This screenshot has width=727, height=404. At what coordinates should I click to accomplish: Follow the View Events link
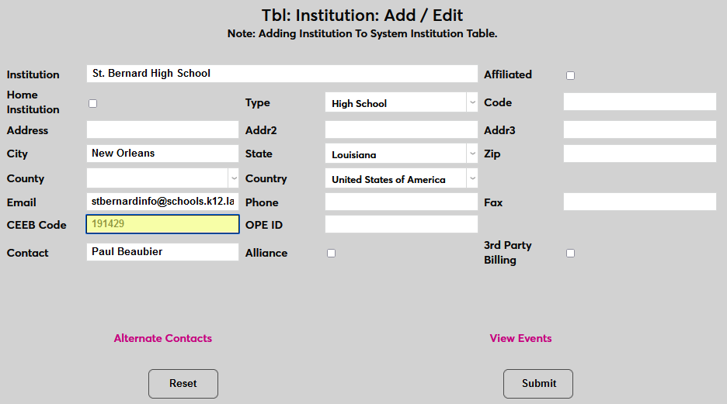pos(520,338)
